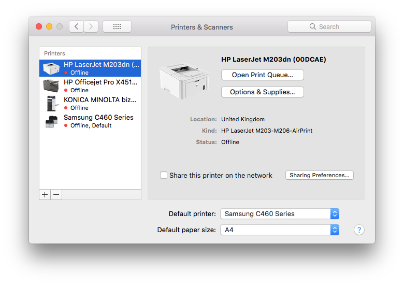The height and width of the screenshot is (285, 404).
Task: Select the HP LaserJet M203dn list entry
Action: 90,68
